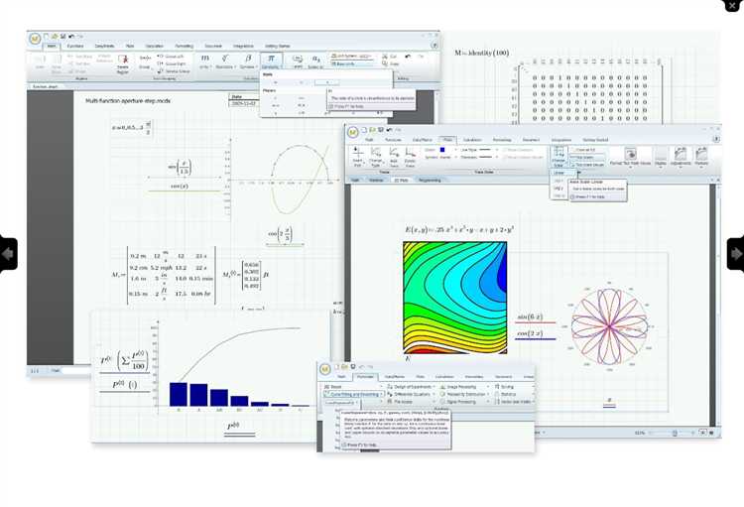Open the Math tab in top-left window

pos(52,46)
